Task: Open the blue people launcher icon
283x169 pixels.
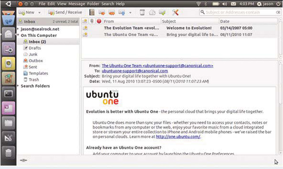Action: click(8, 19)
